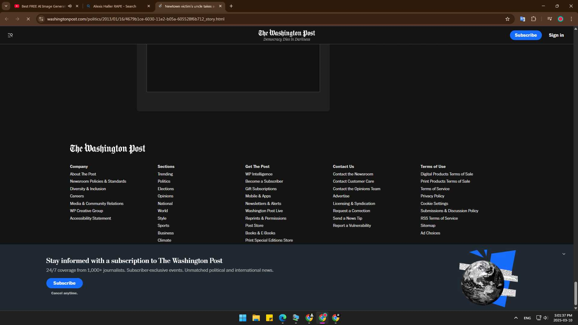
Task: Click the page vertical scrollbar thumb
Action: (576, 293)
